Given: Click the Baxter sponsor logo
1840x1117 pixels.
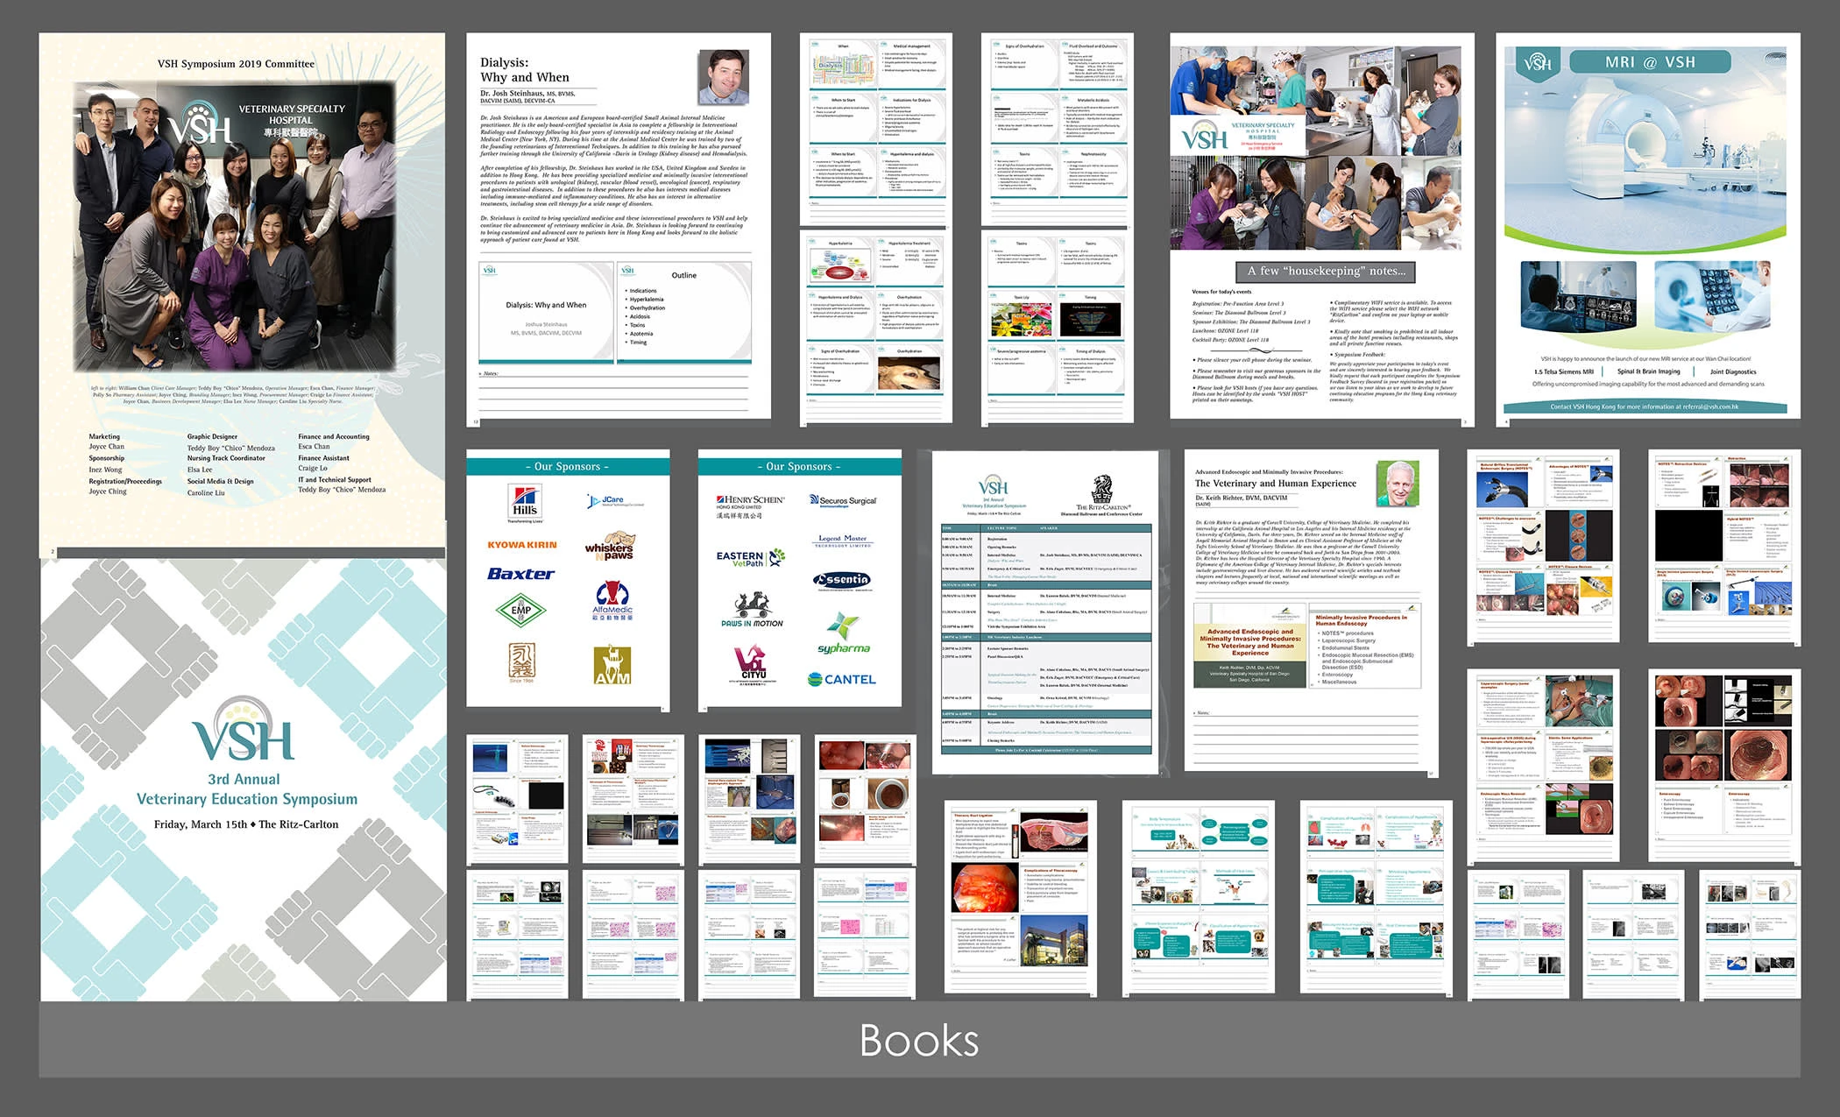Looking at the screenshot, I should pyautogui.click(x=520, y=574).
